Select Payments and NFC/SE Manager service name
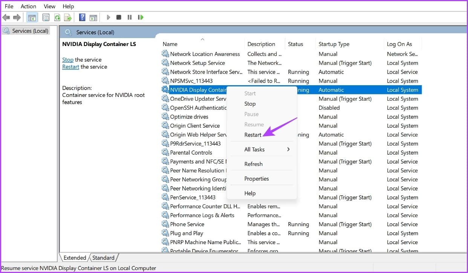 tap(198, 161)
